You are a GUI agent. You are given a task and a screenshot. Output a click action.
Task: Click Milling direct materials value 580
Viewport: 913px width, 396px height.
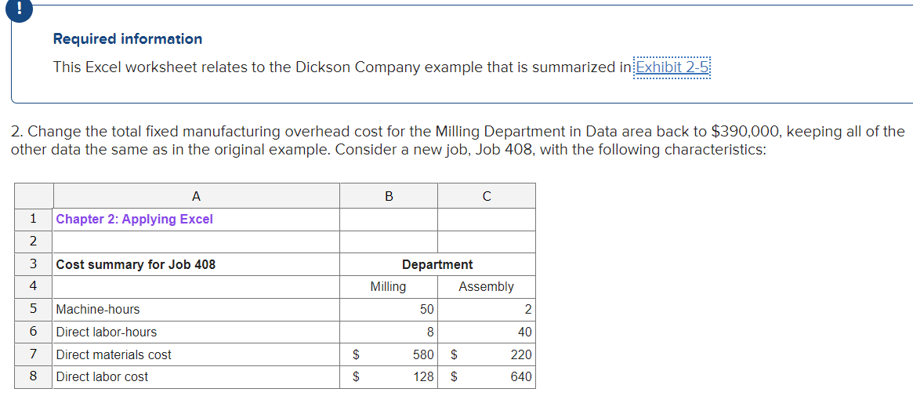click(x=389, y=354)
